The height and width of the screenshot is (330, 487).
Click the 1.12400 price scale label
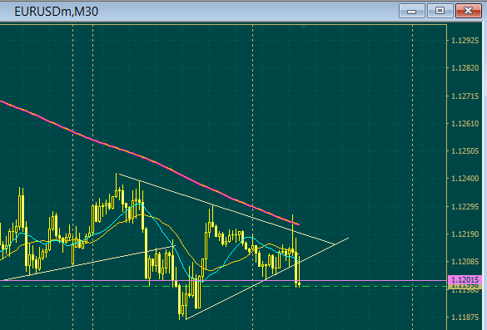[x=465, y=179]
